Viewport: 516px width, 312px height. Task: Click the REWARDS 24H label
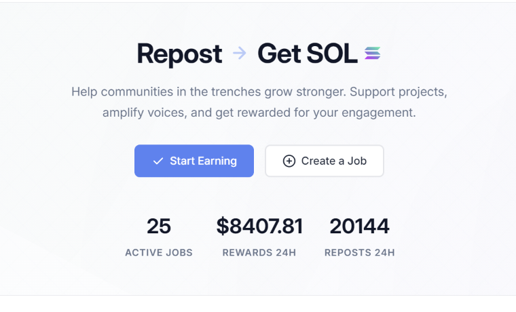coord(259,252)
